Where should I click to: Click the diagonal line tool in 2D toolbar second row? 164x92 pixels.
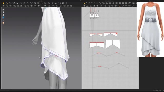pos(123,6)
